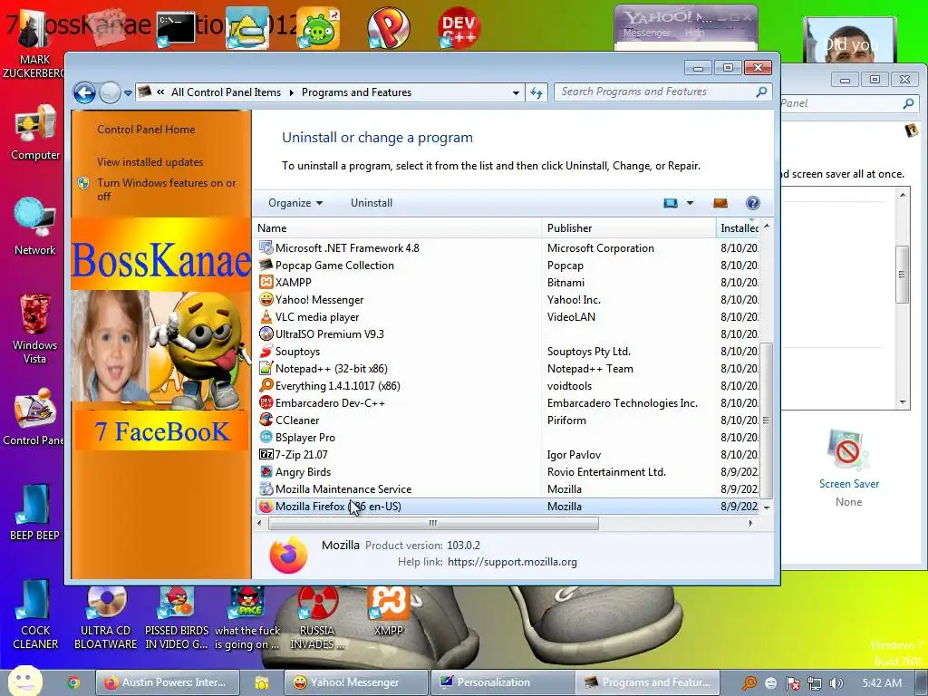The image size is (928, 696).
Task: Open the address bar history dropdown
Action: [516, 93]
